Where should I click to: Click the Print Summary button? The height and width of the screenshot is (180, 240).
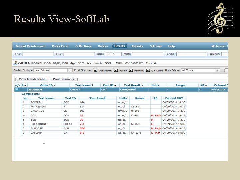64,79
